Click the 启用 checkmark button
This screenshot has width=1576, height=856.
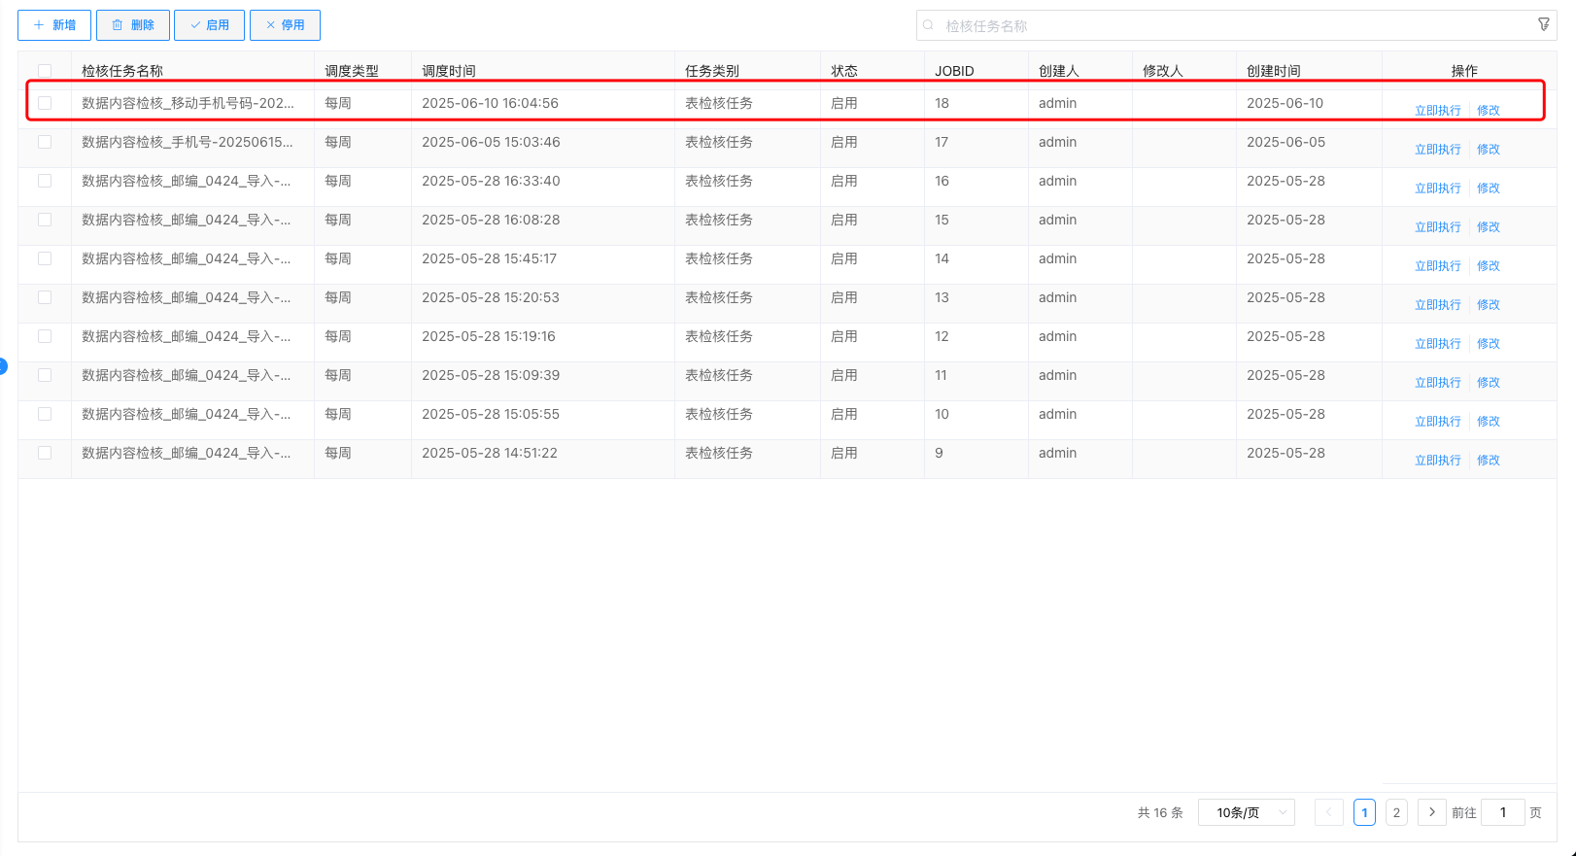(209, 25)
